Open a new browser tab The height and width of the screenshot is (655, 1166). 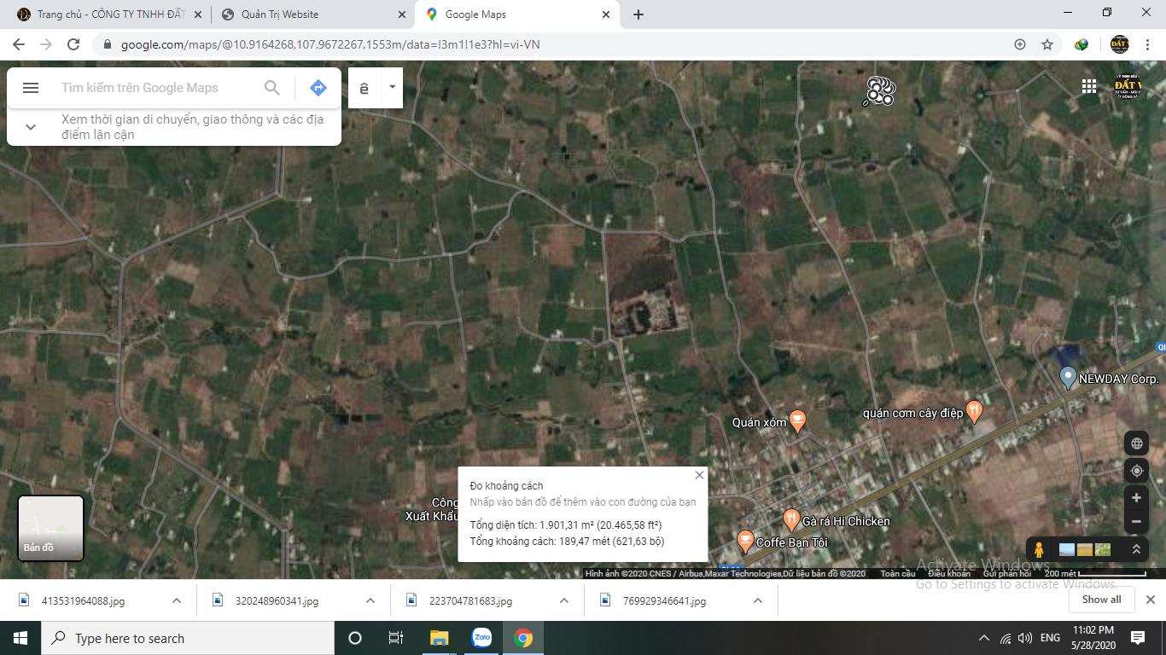pyautogui.click(x=638, y=14)
